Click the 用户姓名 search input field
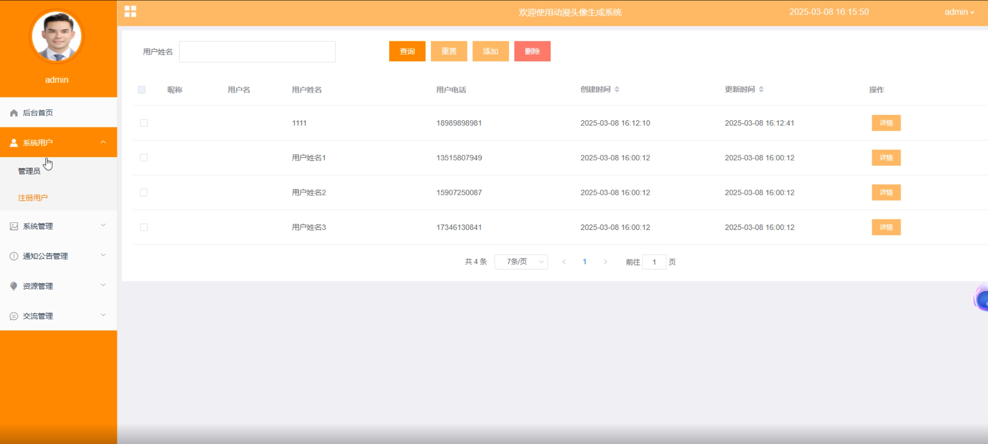Image resolution: width=988 pixels, height=444 pixels. (257, 52)
